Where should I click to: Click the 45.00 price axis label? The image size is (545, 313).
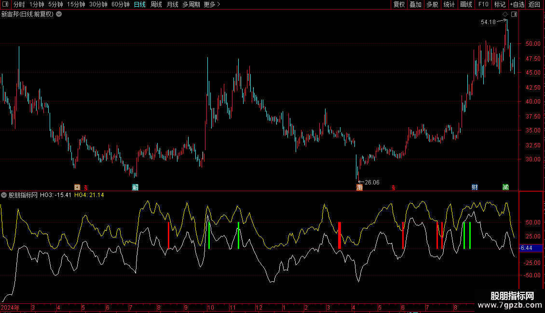coord(533,73)
